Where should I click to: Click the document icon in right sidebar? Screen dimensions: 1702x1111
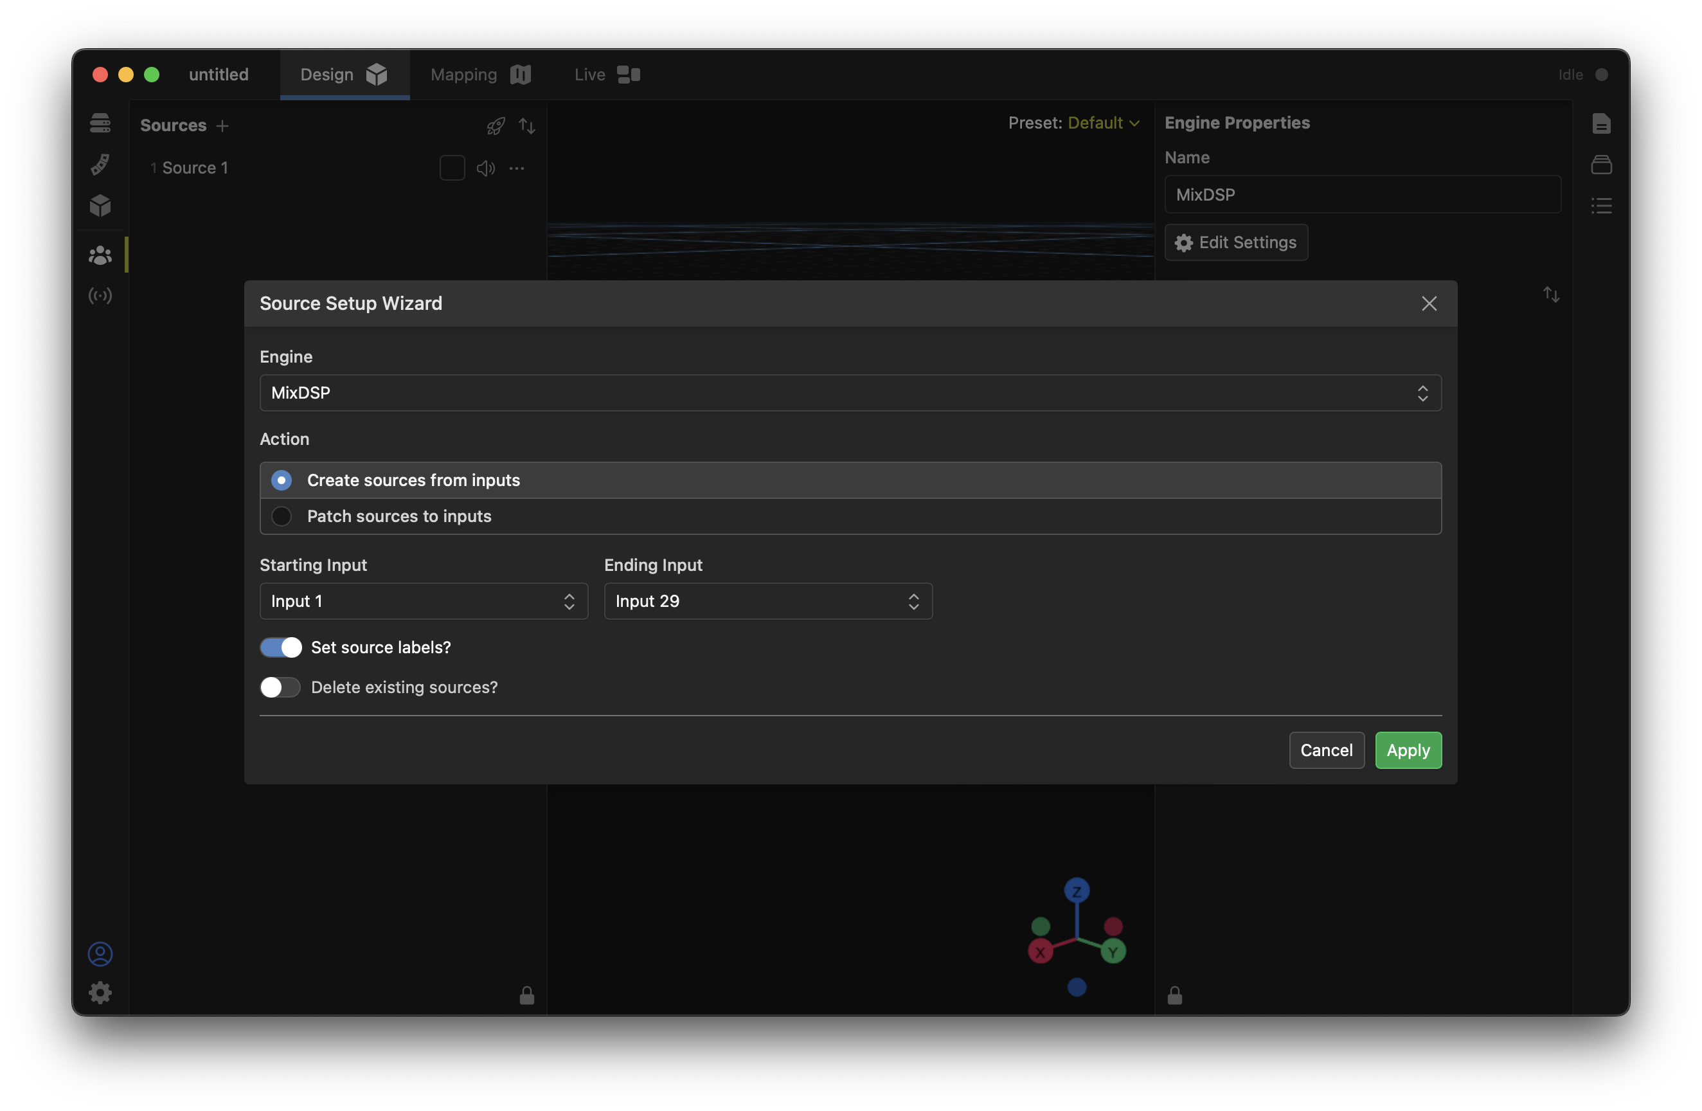pos(1601,123)
